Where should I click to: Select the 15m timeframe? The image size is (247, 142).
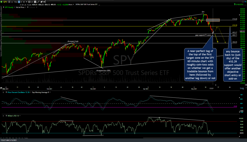coord(16,2)
